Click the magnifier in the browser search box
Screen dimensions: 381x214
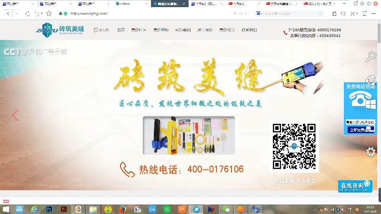320,14
